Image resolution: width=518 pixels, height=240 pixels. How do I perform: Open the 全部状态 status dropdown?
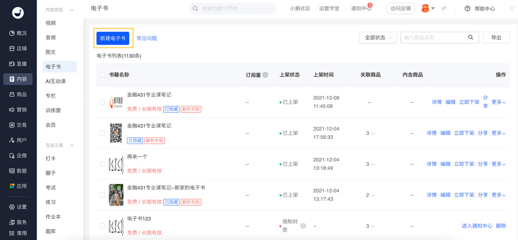[378, 38]
